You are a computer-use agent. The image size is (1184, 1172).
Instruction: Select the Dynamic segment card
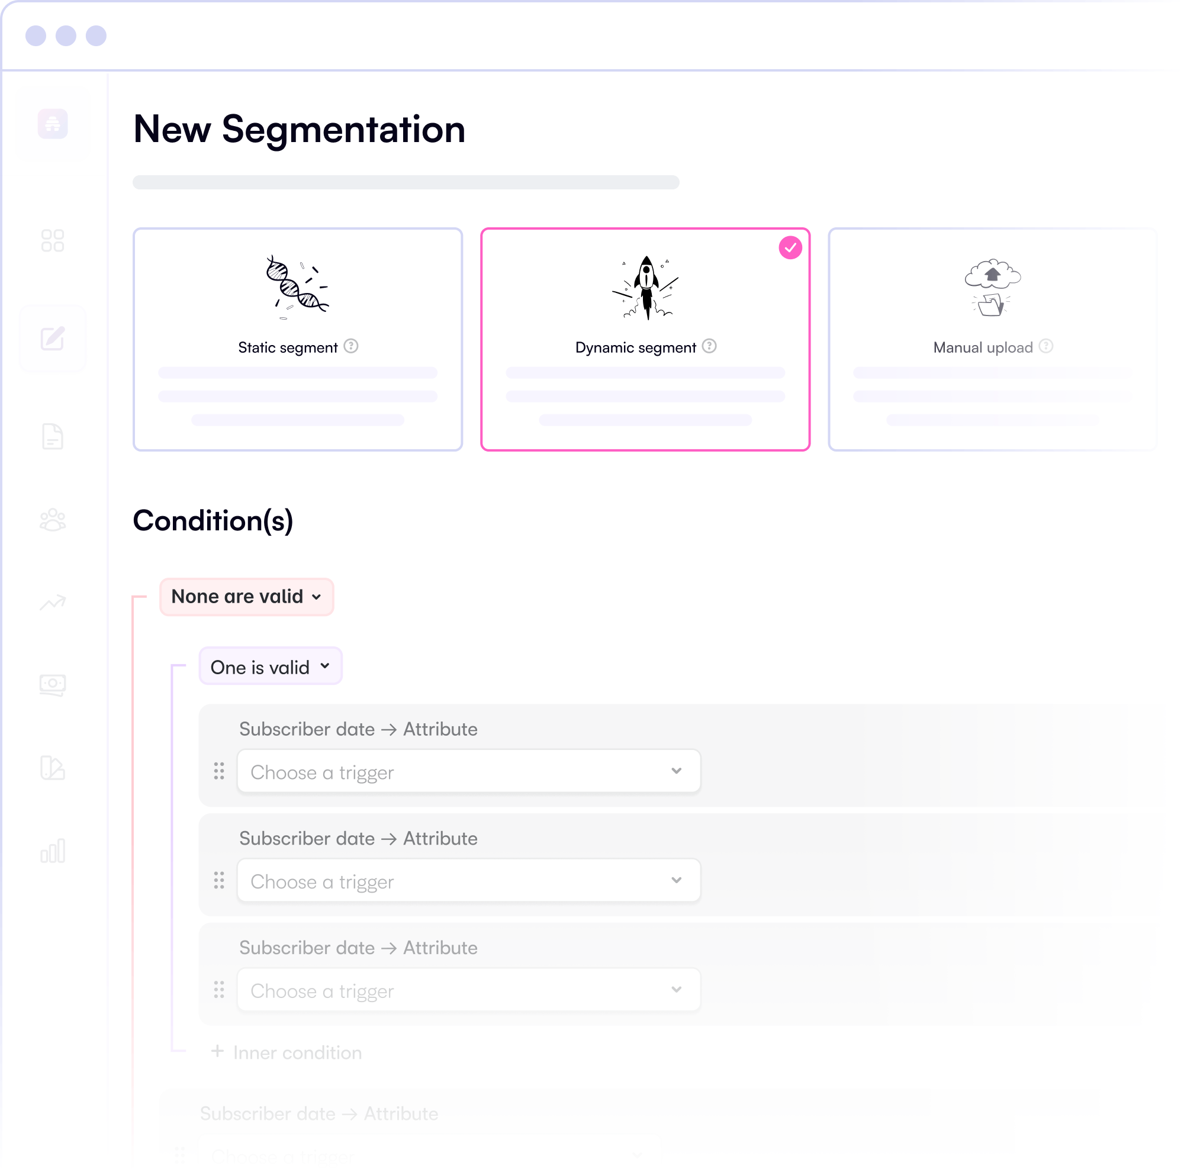tap(646, 339)
